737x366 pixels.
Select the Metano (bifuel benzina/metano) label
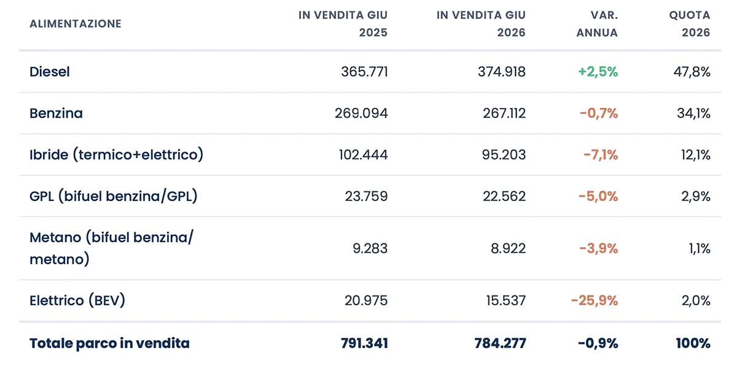[111, 248]
